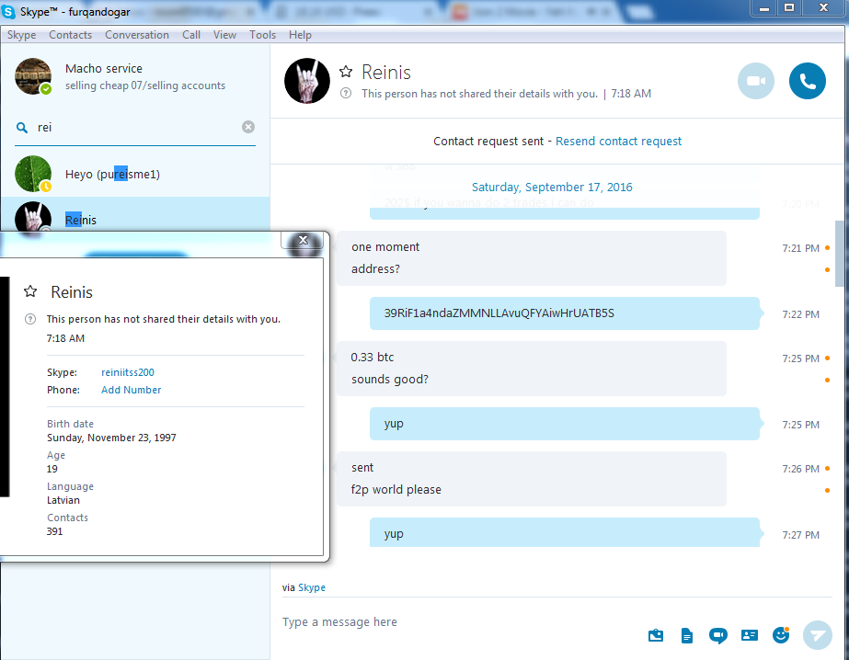Image resolution: width=849 pixels, height=660 pixels.
Task: Open the View menu
Action: coord(224,35)
